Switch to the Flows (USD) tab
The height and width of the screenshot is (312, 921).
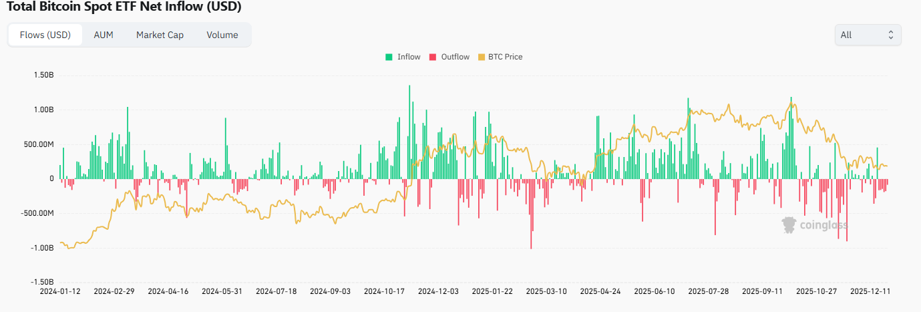pos(45,35)
